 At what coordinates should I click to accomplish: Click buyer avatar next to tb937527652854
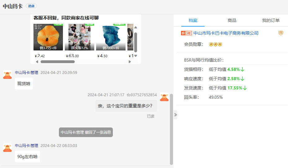pyautogui.click(x=164, y=97)
